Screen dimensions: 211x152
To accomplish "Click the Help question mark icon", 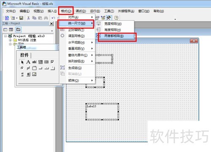I will pos(116,18).
